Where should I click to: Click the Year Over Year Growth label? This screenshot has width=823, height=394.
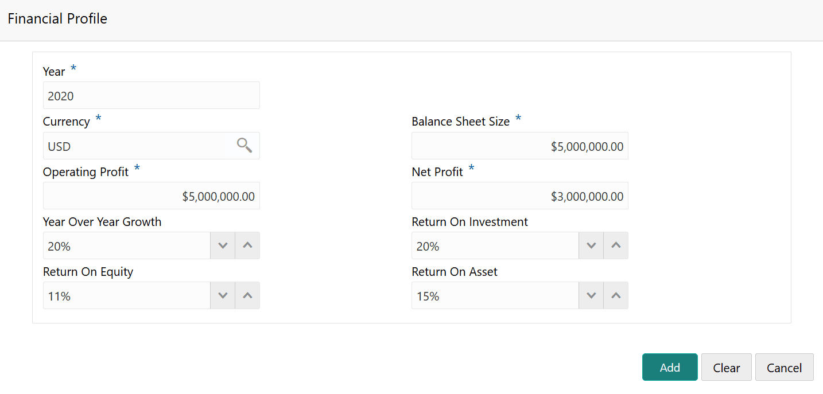click(x=102, y=221)
